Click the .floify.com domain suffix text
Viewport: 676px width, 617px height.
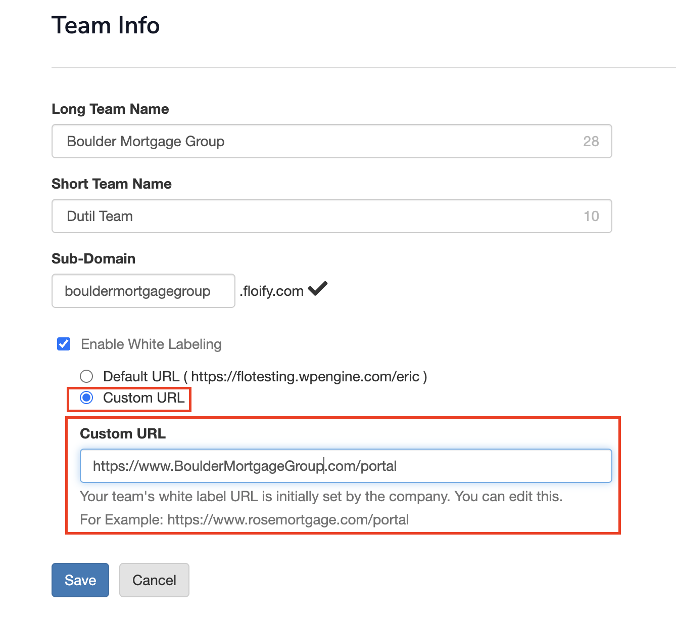272,291
